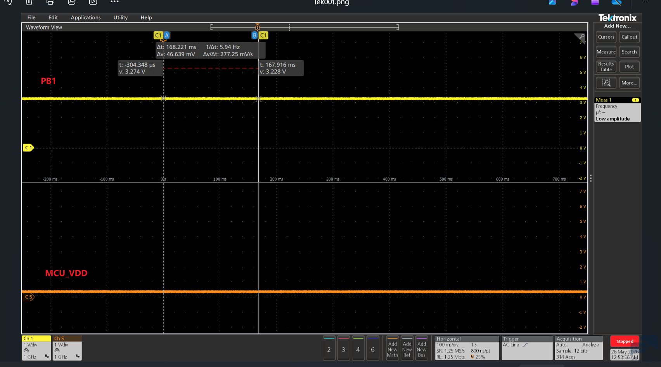The width and height of the screenshot is (661, 367).
Task: Click the trigger position marker on overview bar
Action: click(x=258, y=27)
